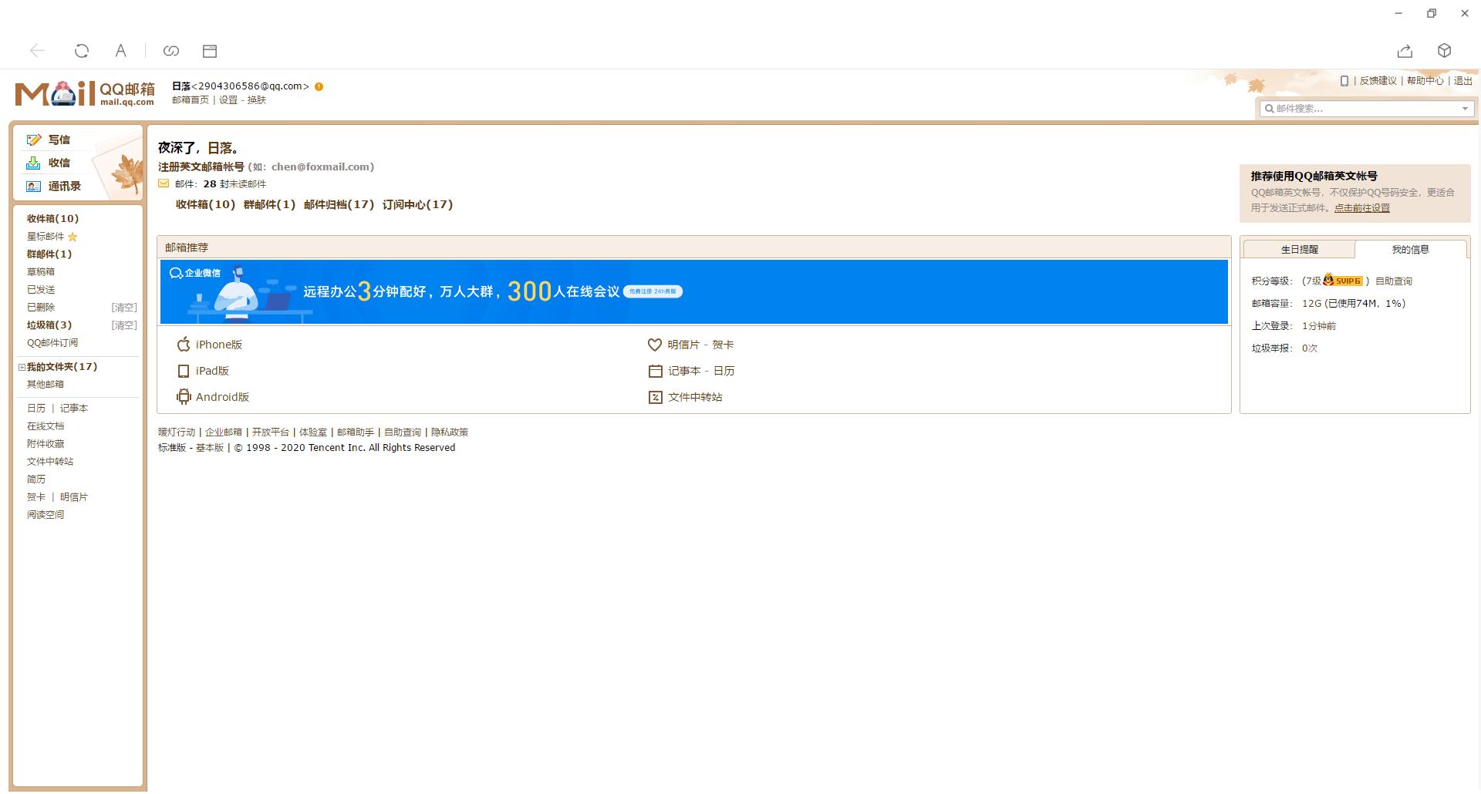Screen dimensions: 1481x794
Task: Open 邮件归档(17) from summary line
Action: click(x=339, y=205)
